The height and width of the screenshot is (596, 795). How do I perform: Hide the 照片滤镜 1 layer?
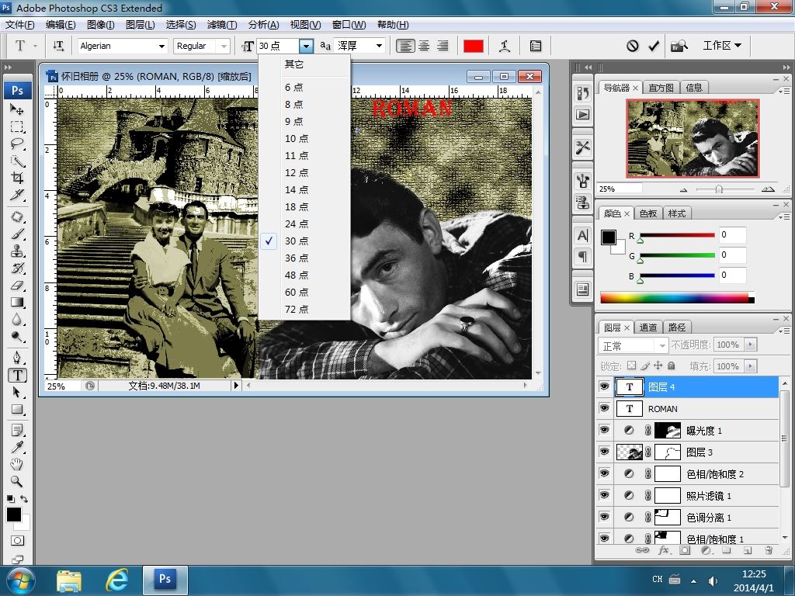point(604,495)
